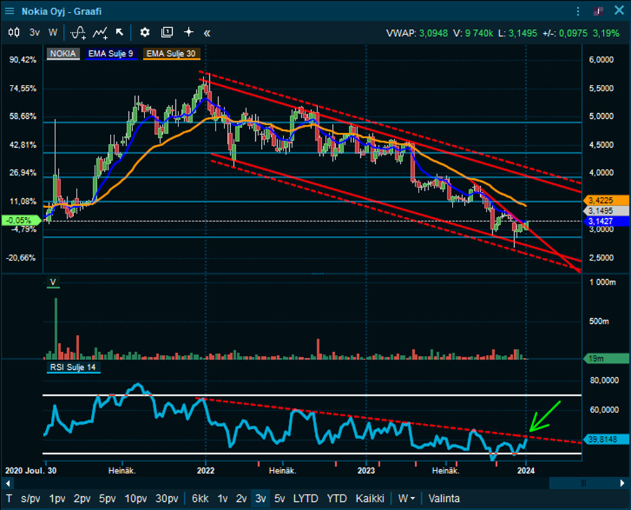Click the 2022 date axis label
Viewport: 631px width, 510px height.
[x=206, y=470]
